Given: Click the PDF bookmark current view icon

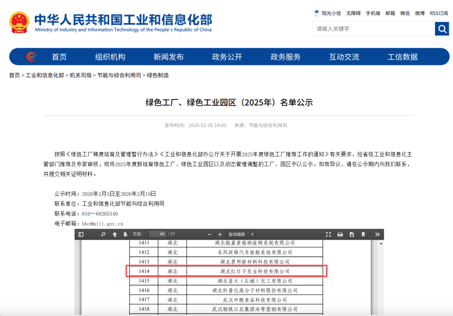Looking at the screenshot, I should pyautogui.click(x=363, y=234).
